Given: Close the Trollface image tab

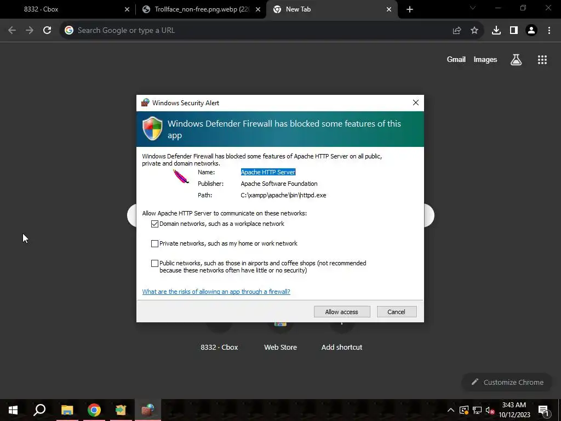Looking at the screenshot, I should point(258,10).
